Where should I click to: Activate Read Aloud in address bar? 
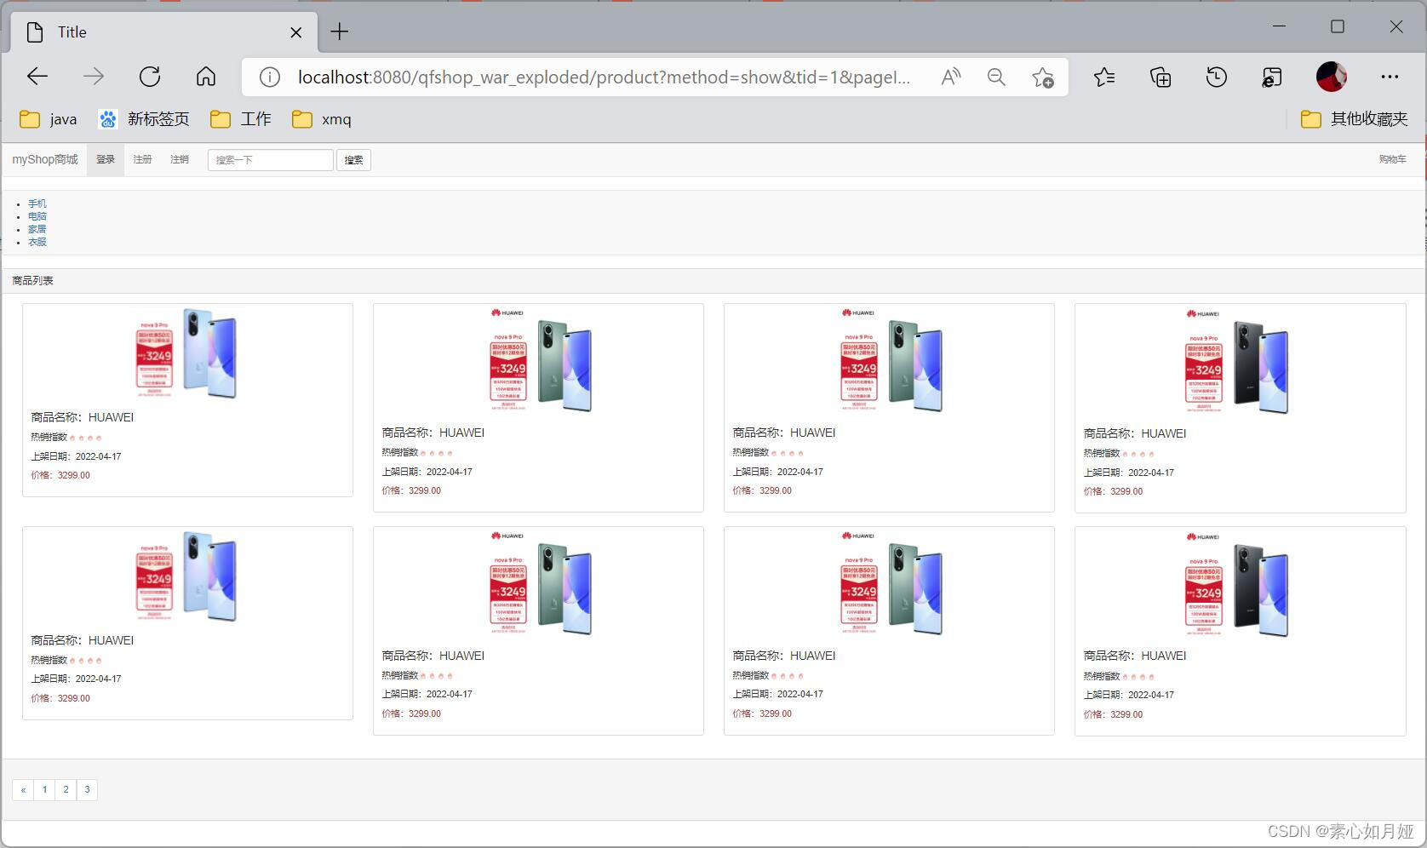point(951,77)
